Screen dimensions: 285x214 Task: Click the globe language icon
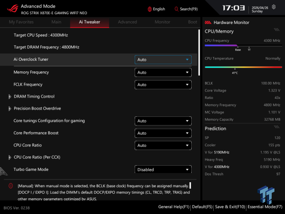click(149, 9)
